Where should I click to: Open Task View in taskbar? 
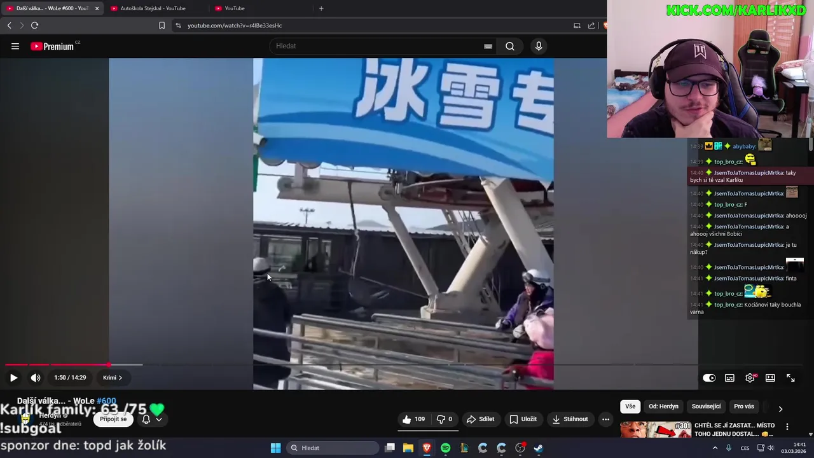[x=390, y=448]
